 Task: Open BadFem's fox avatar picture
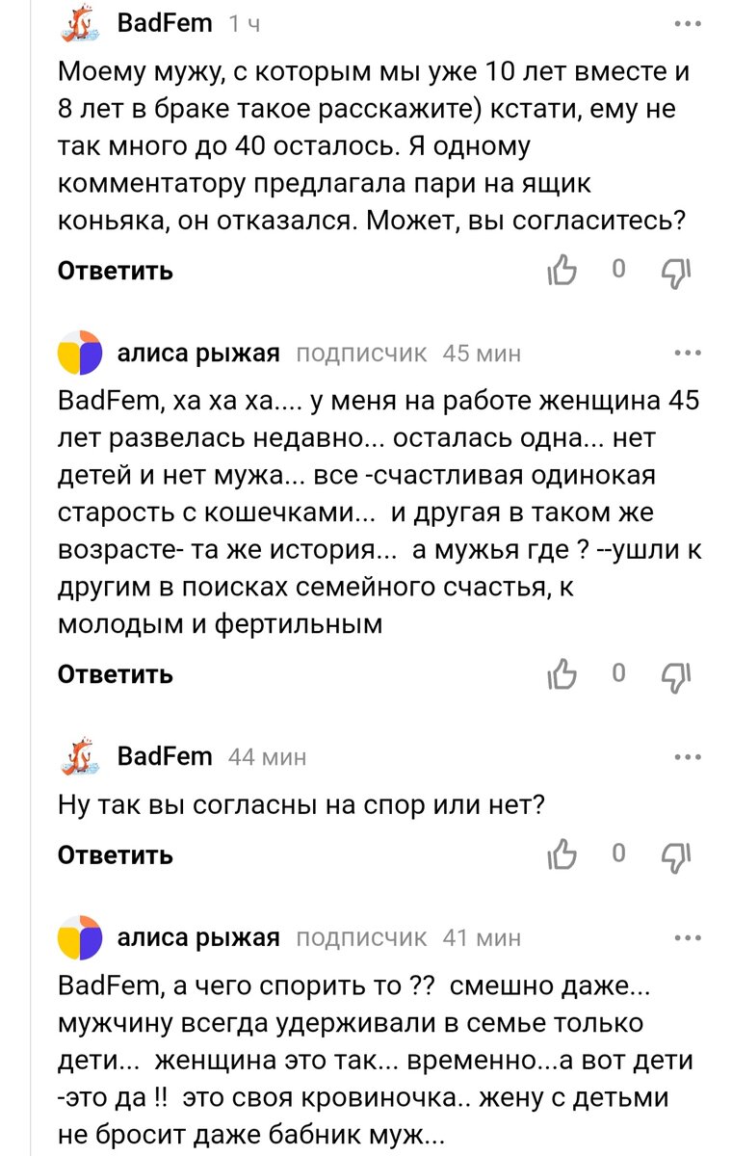[x=79, y=21]
